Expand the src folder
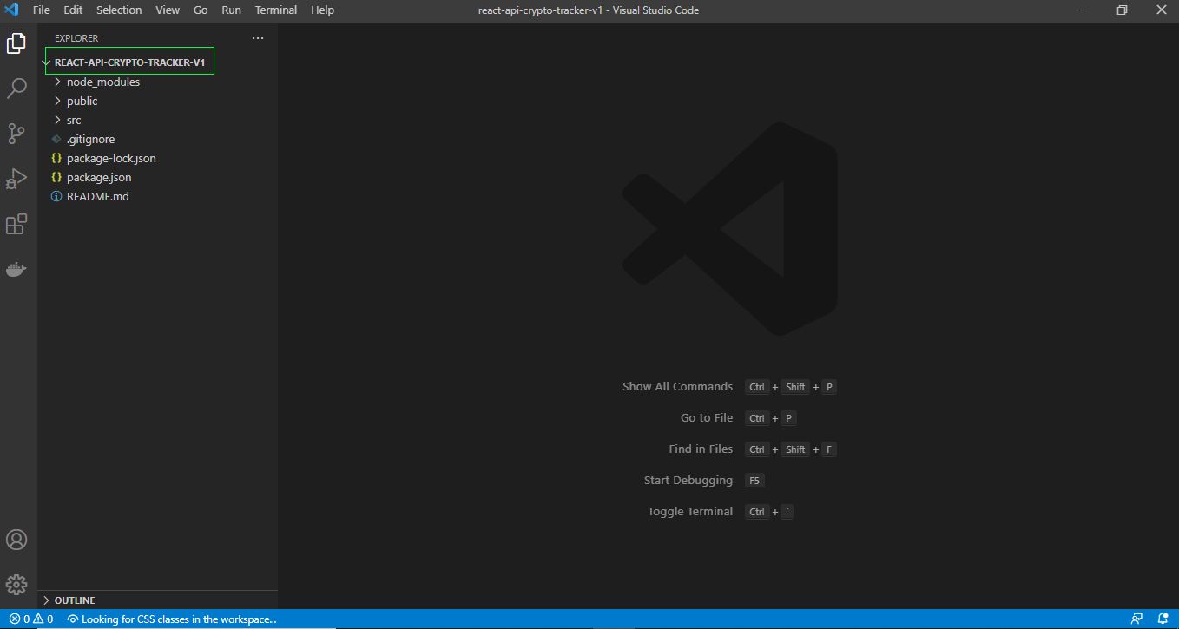Image resolution: width=1179 pixels, height=629 pixels. 57,120
